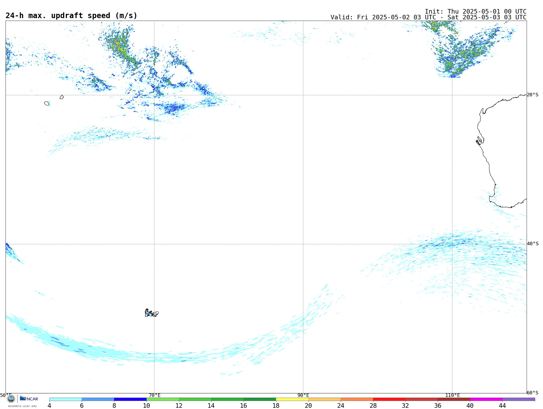
Task: Choose the light orange 20–24 colorbar segment
Action: pos(325,399)
